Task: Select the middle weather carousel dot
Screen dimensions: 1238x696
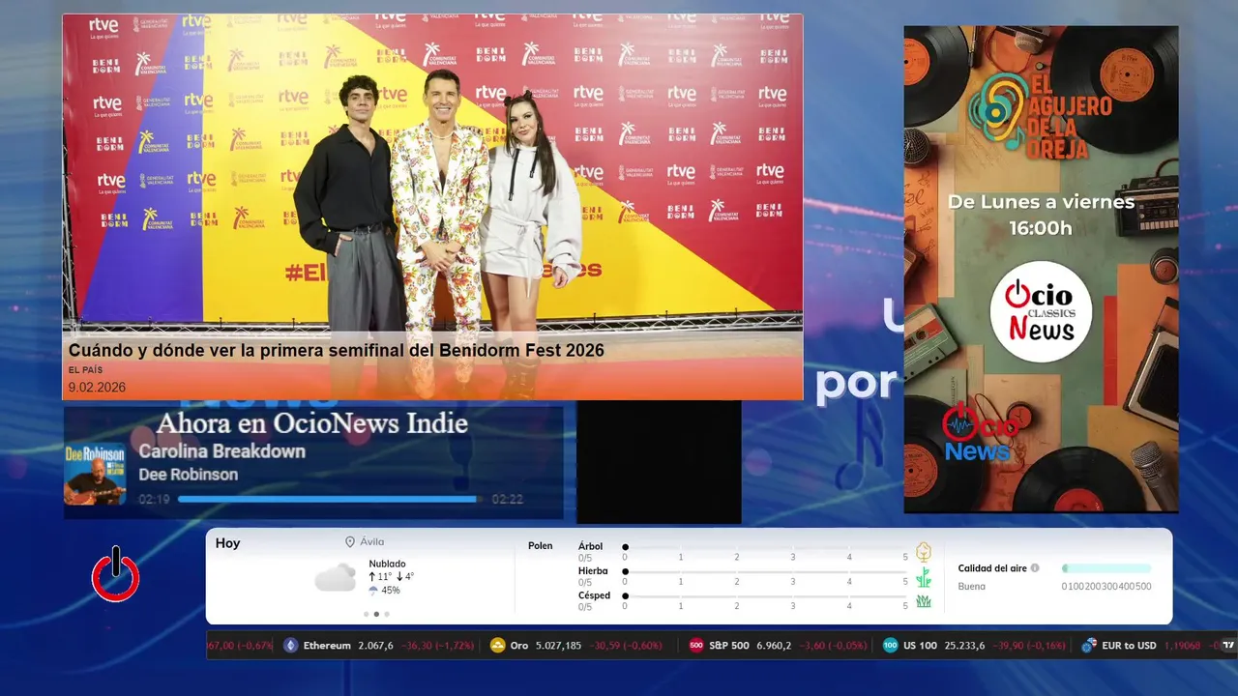Action: [376, 614]
